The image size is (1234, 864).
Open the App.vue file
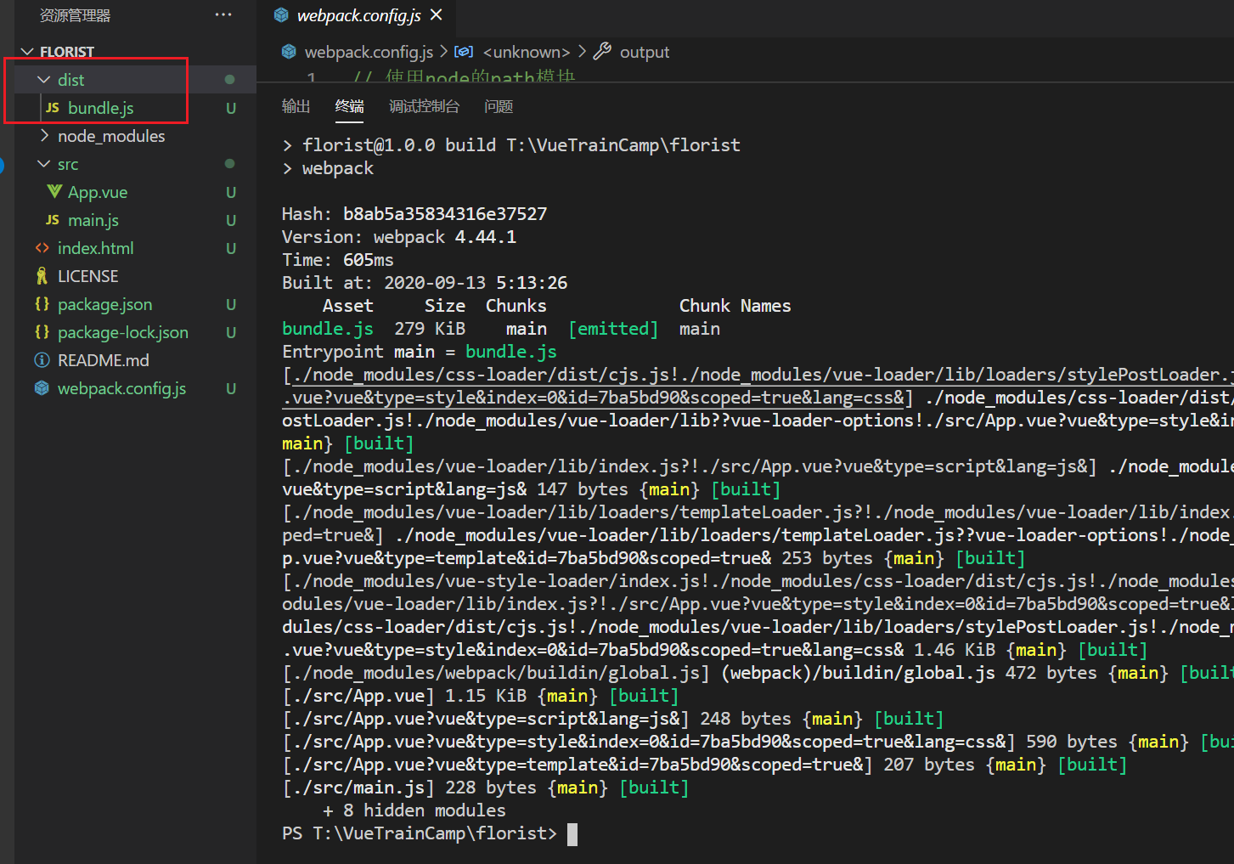98,192
